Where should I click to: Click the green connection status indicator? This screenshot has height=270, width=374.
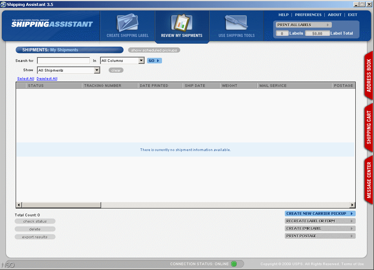(x=234, y=264)
